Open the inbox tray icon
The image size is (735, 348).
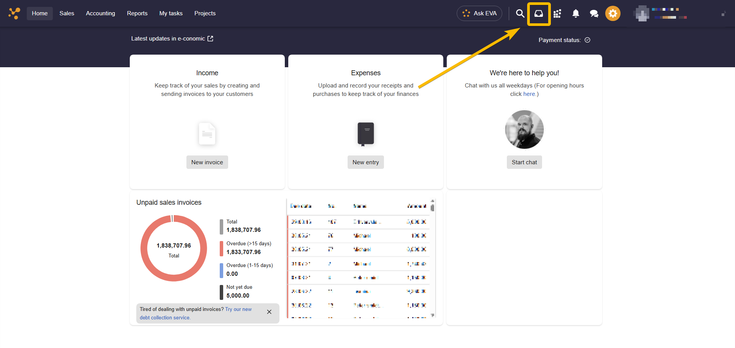[x=539, y=14]
